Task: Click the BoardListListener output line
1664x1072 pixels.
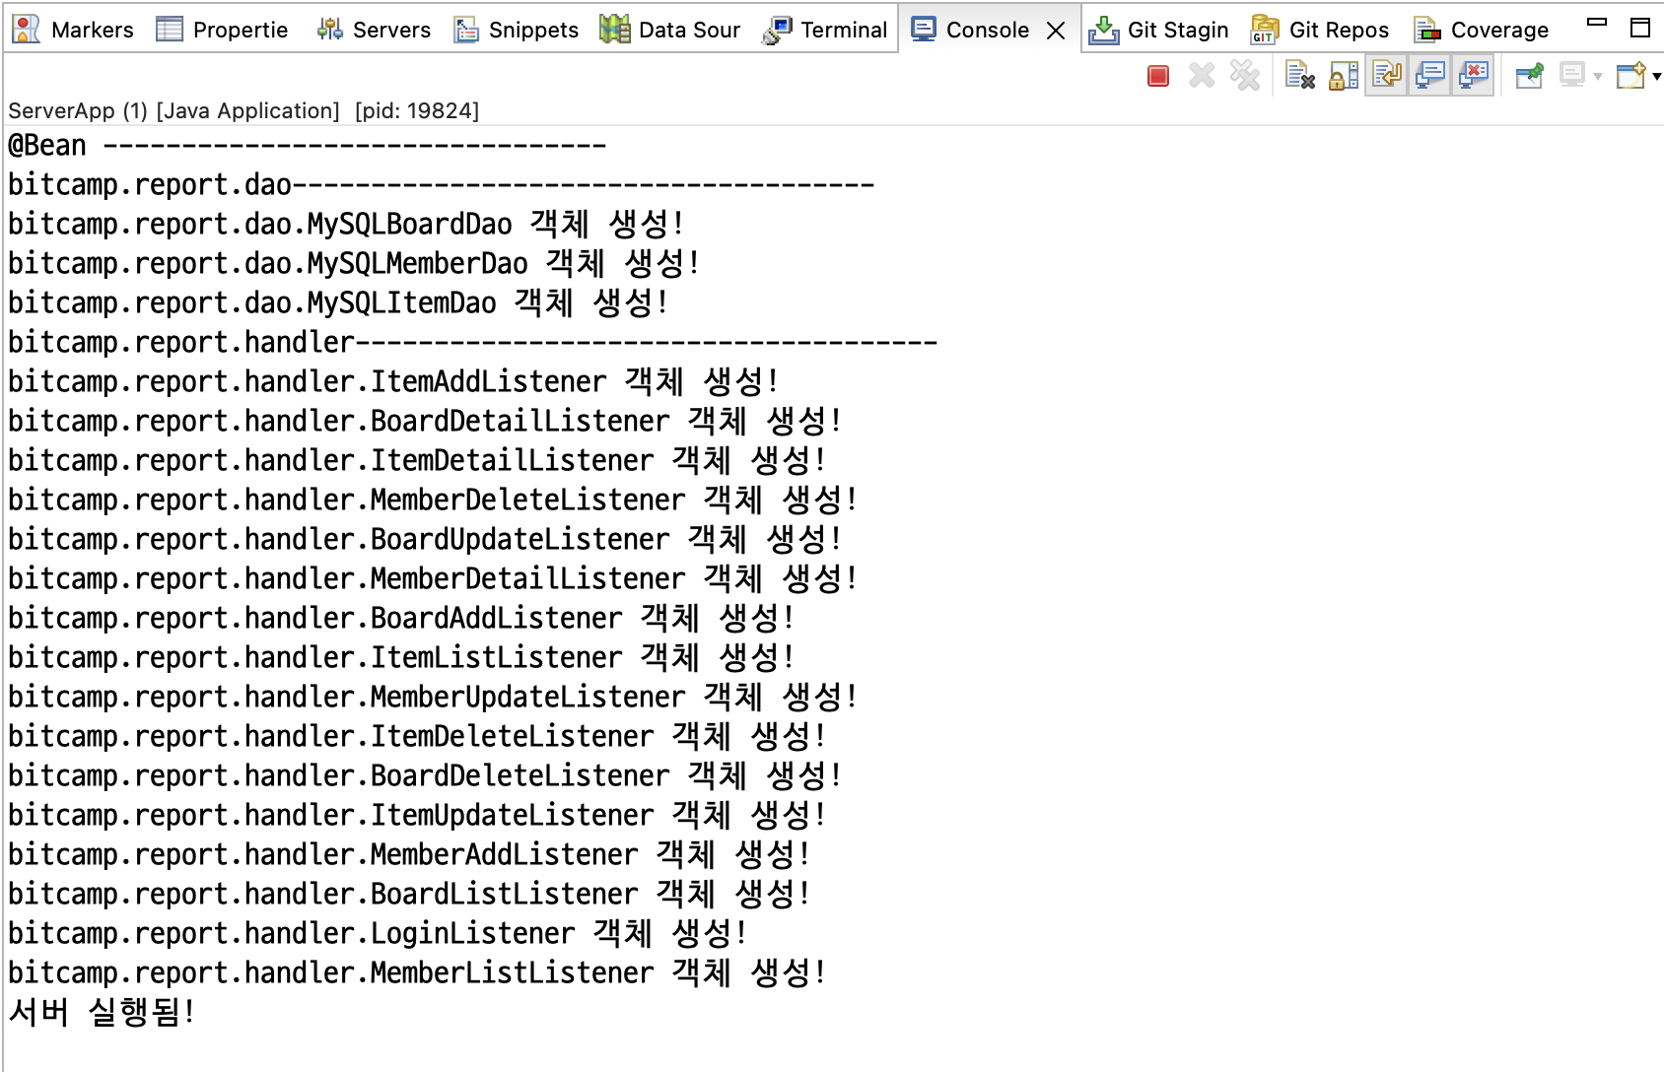Action: click(409, 894)
